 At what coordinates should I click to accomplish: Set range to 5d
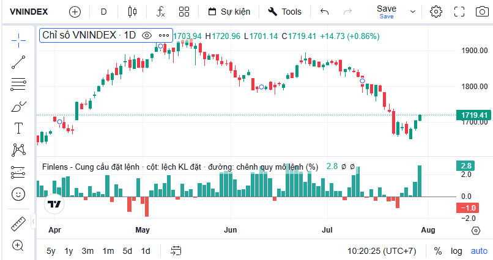tap(127, 251)
